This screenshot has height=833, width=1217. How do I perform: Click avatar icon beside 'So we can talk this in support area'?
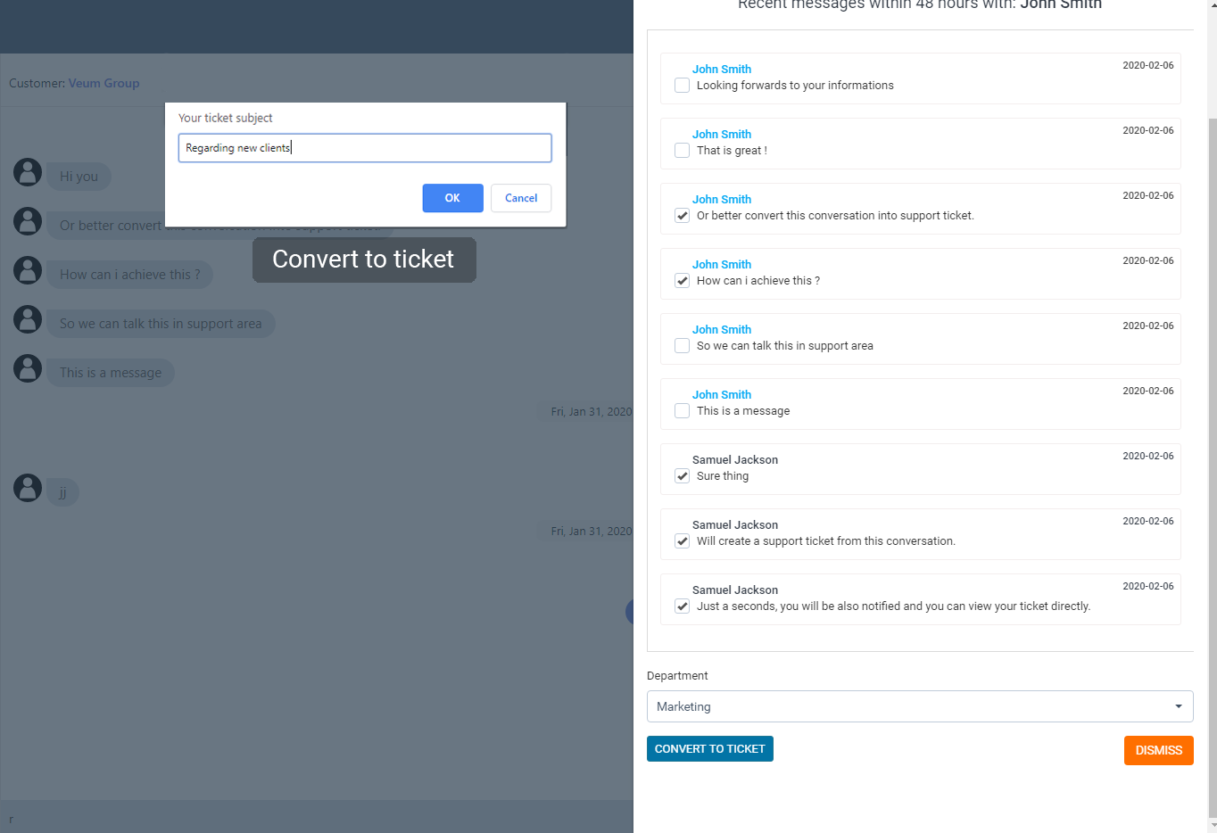28,319
